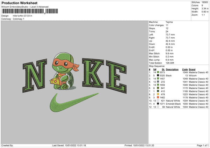Select the Color changes value 11

(x=167, y=25)
